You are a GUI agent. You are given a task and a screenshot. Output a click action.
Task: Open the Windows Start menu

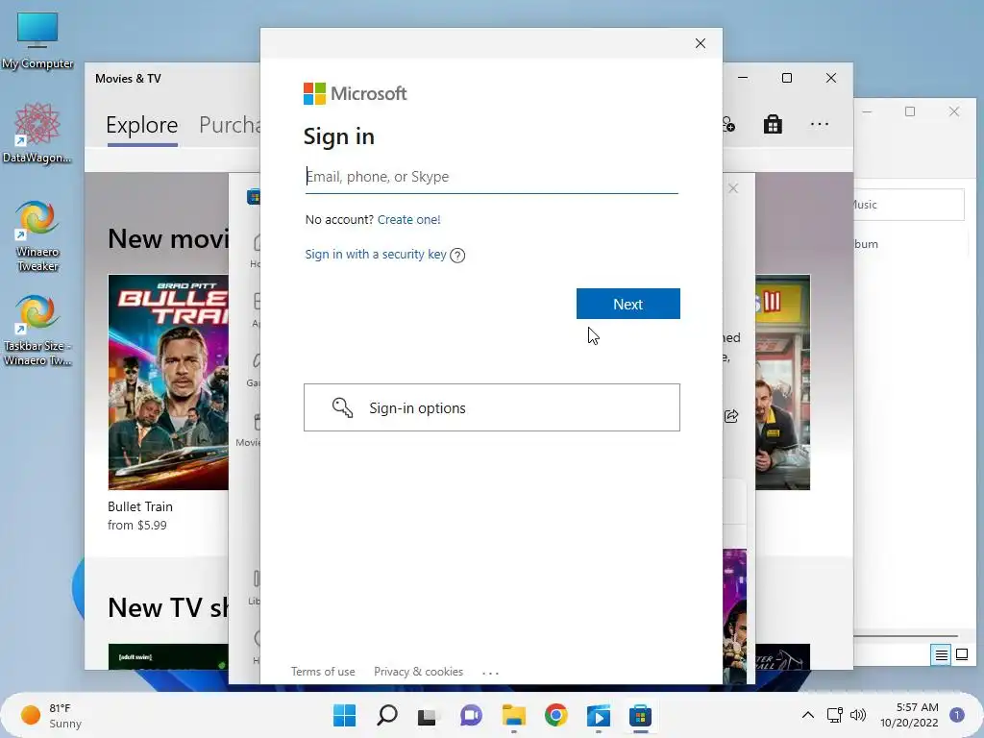coord(344,715)
